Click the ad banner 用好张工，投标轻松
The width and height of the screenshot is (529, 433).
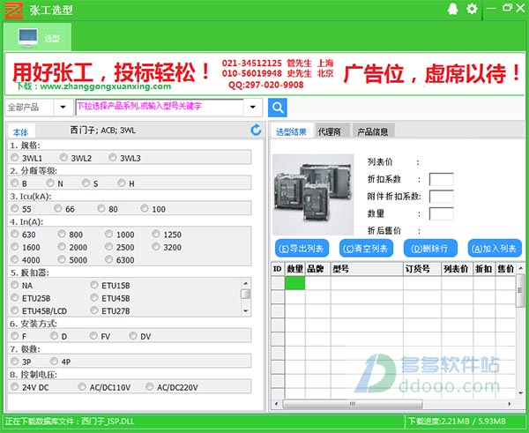pyautogui.click(x=112, y=72)
